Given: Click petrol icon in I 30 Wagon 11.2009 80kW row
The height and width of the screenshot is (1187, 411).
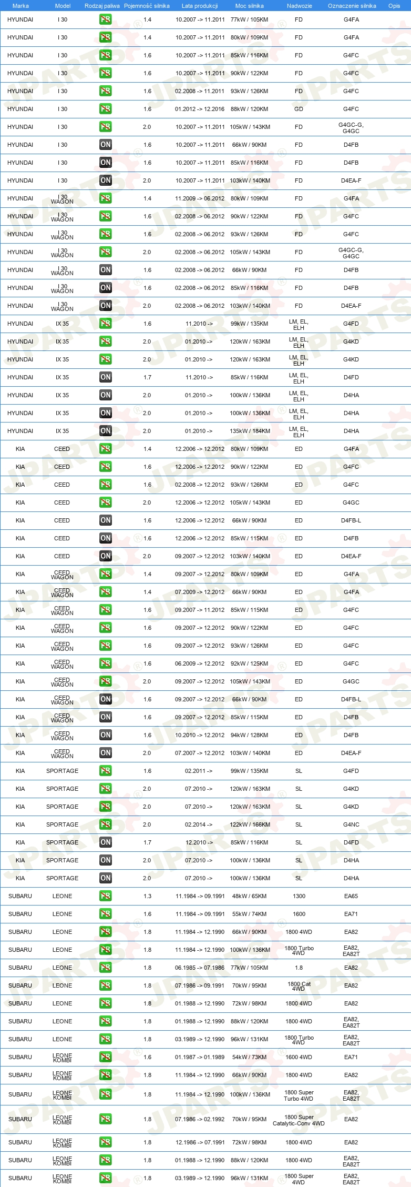Looking at the screenshot, I should click(x=105, y=198).
